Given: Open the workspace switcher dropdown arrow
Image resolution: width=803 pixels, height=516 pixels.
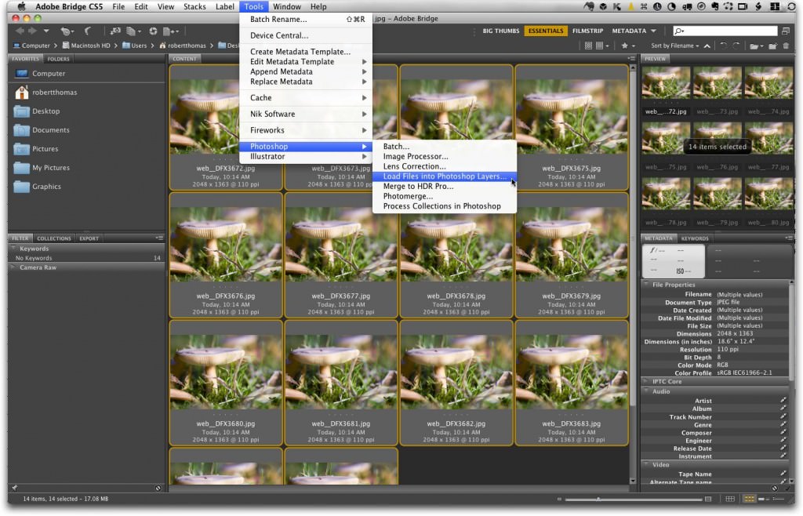Looking at the screenshot, I should coord(654,31).
